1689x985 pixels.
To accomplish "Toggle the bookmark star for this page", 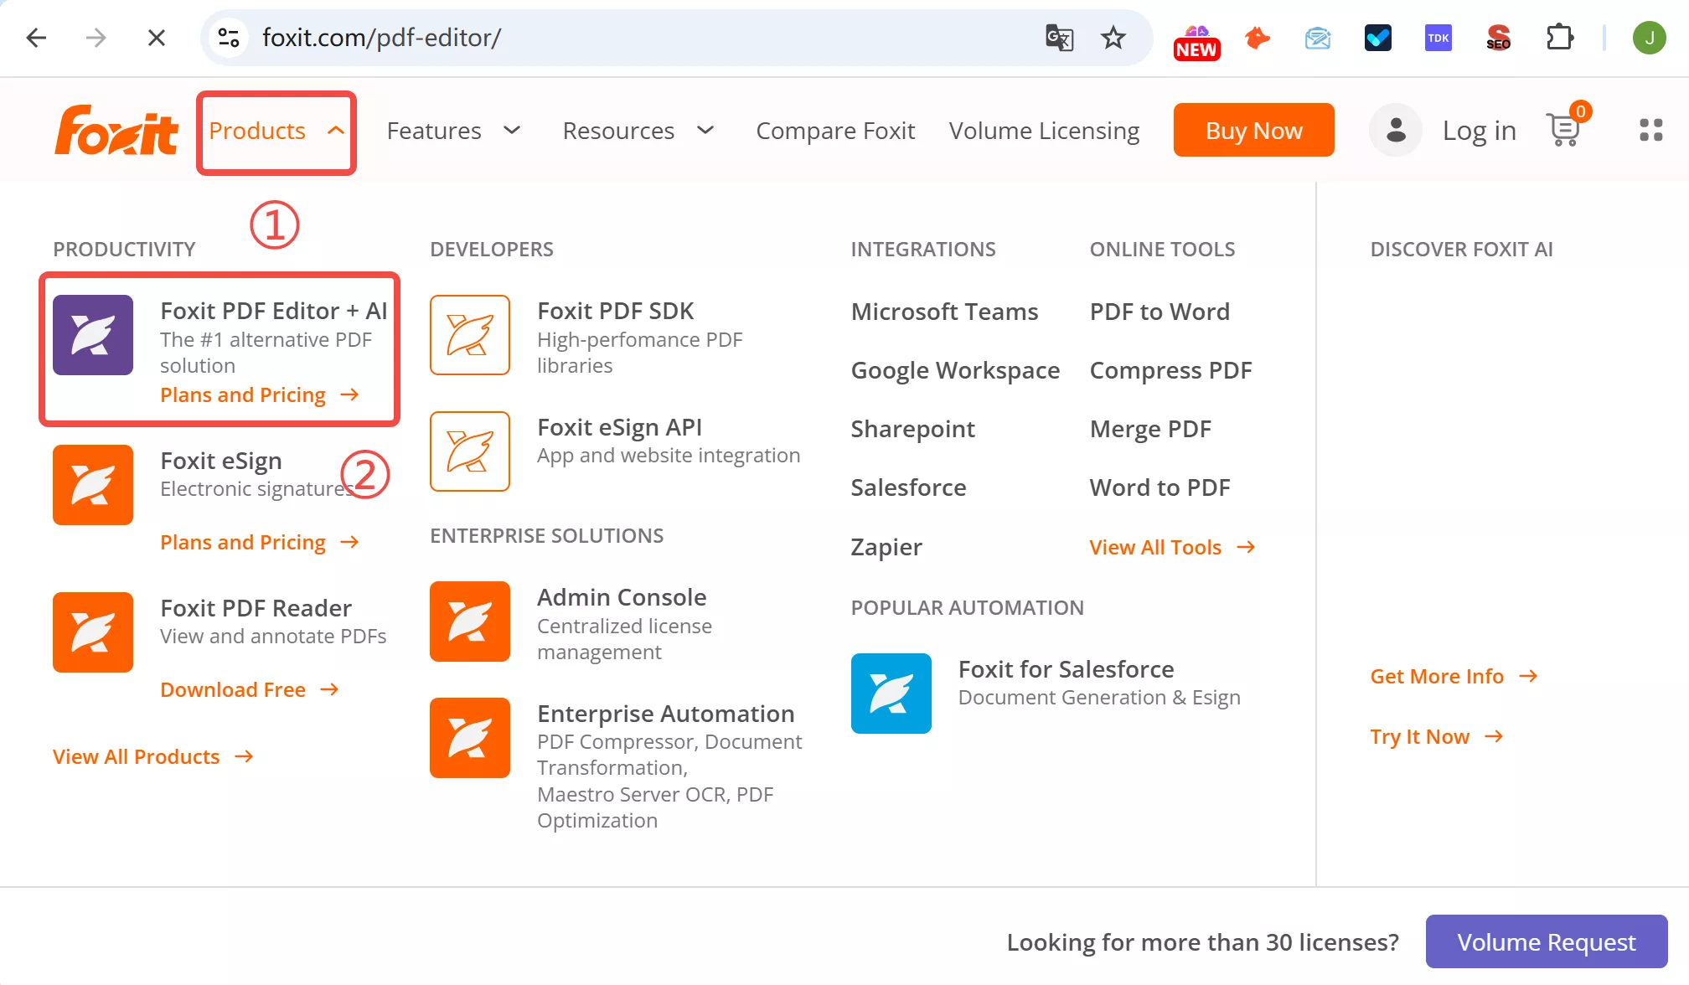I will tap(1113, 38).
